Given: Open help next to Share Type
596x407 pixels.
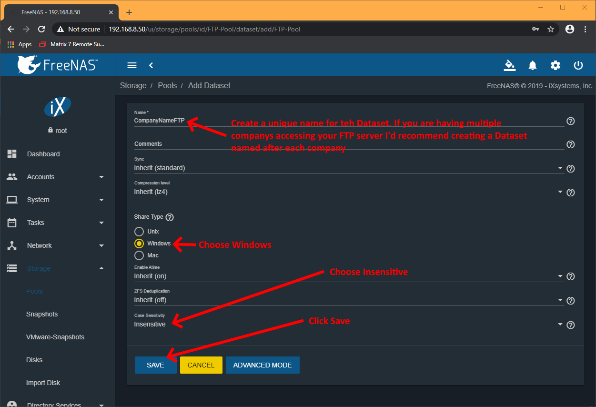Looking at the screenshot, I should (170, 217).
